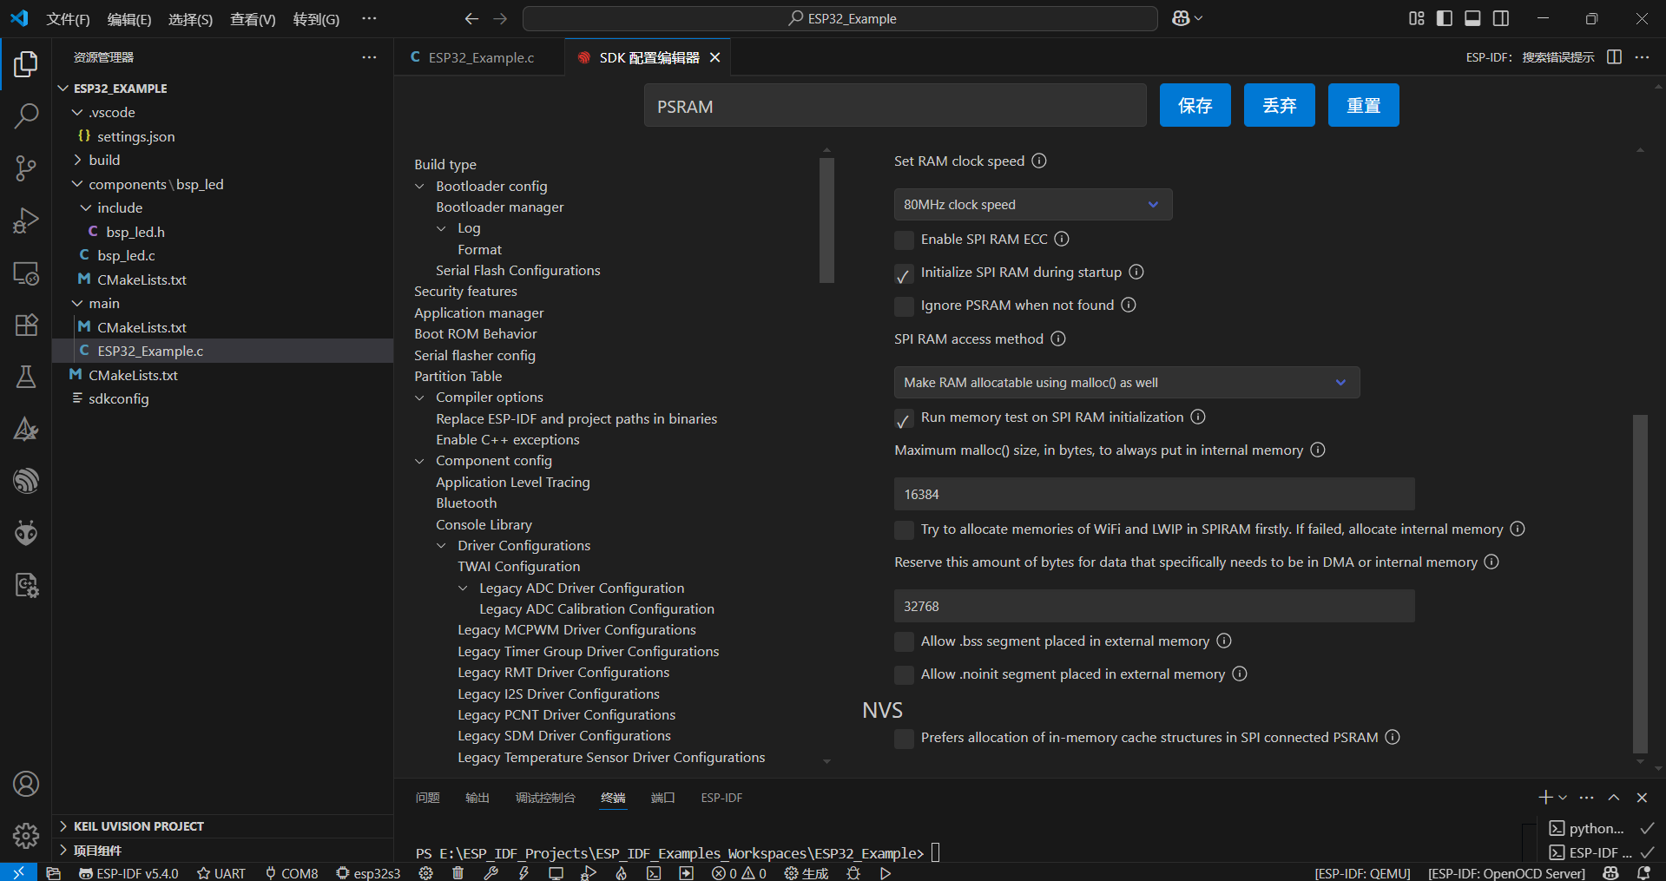Click the 生成 build button in status bar
1666x881 pixels.
tap(807, 873)
